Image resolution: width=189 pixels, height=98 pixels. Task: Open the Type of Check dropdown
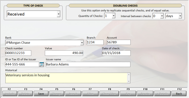point(59,14)
